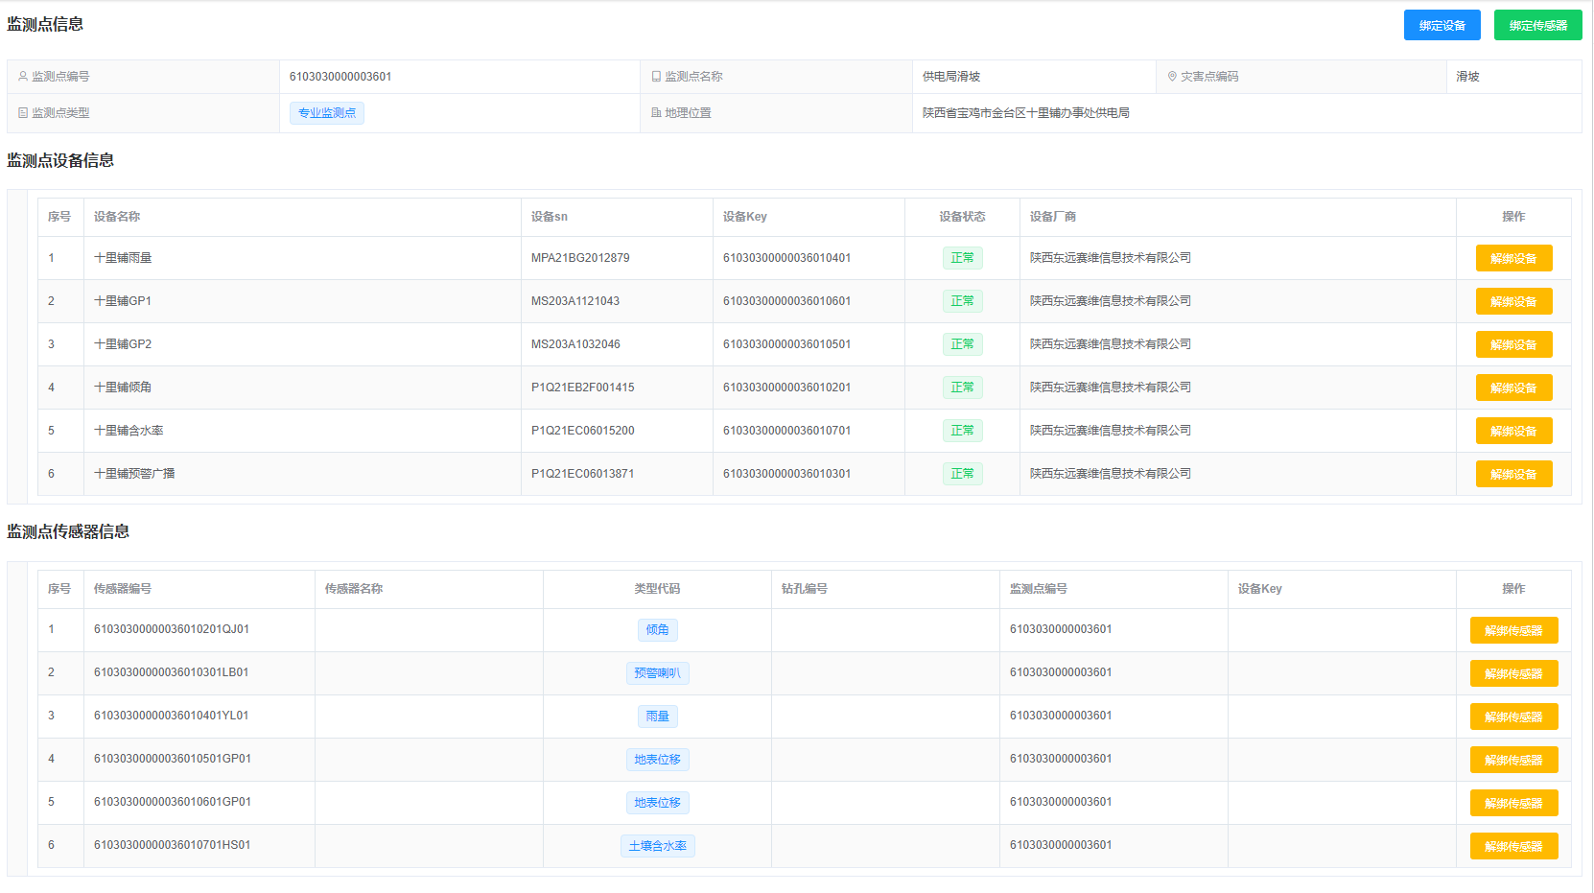
Task: Unbind sensor ending in 0501GP01
Action: pyautogui.click(x=1513, y=760)
